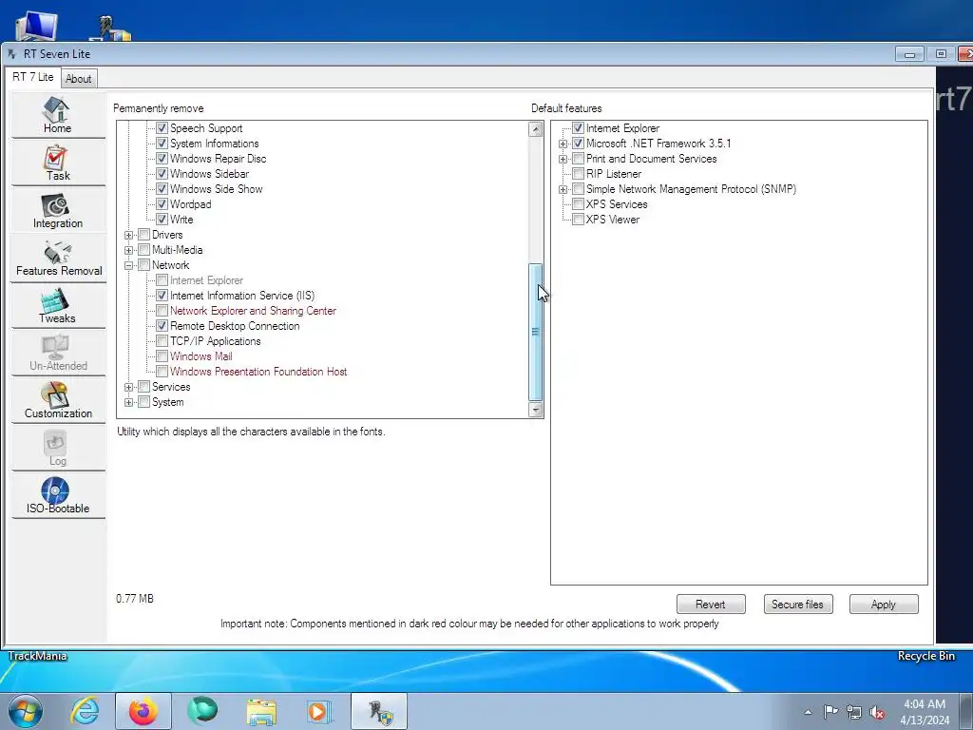Go to the Integration section
Image resolution: width=973 pixels, height=730 pixels.
[57, 211]
